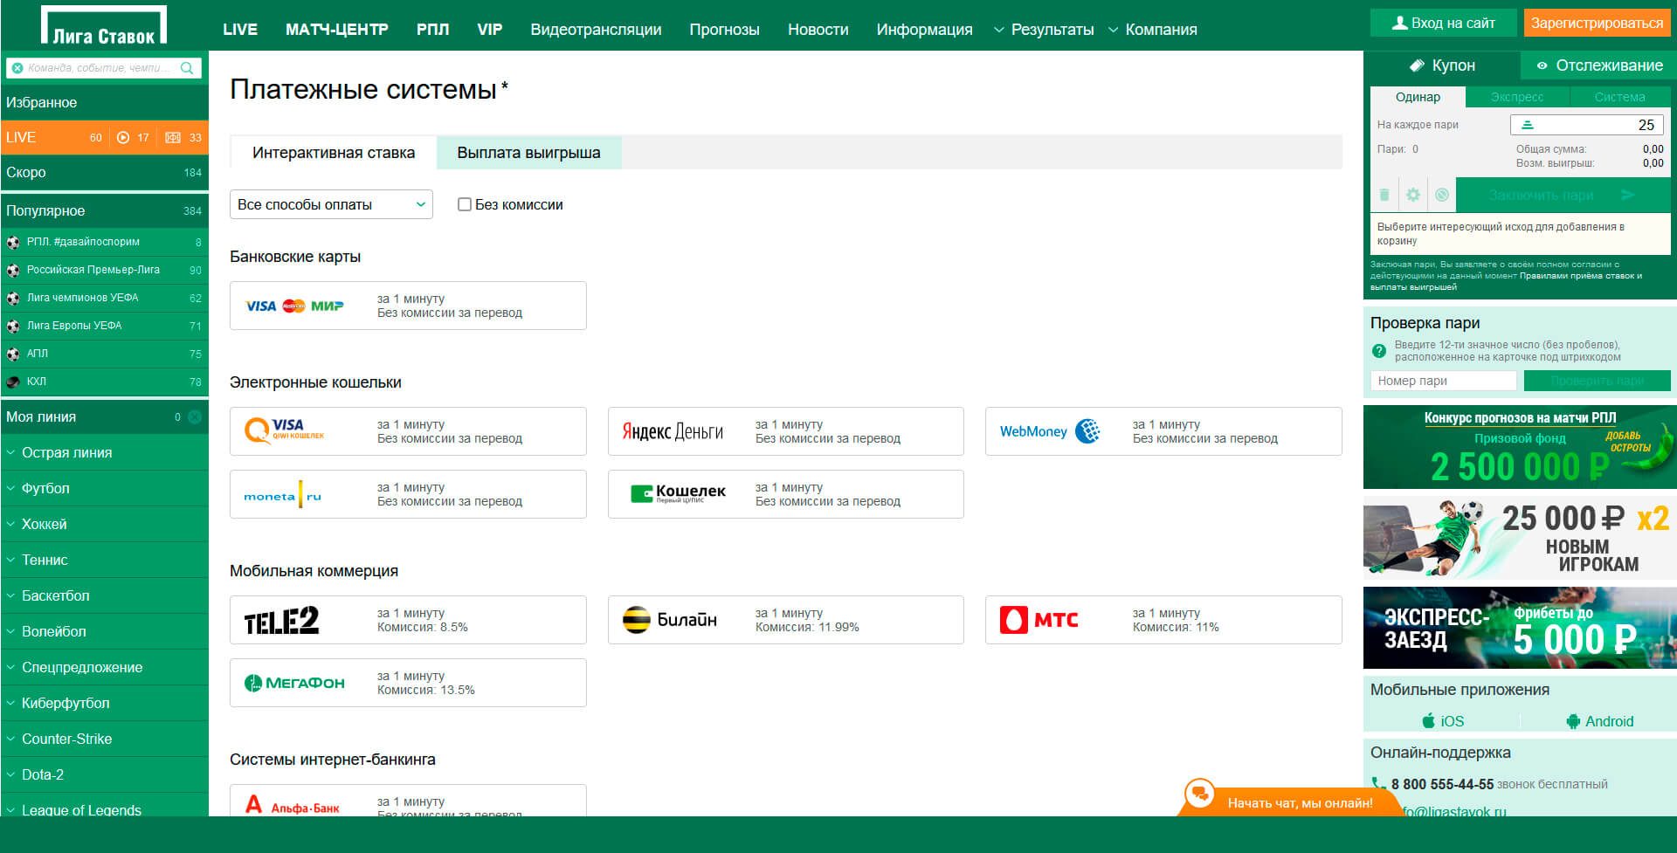
Task: Select Альфа-Банк internet banking
Action: click(408, 801)
